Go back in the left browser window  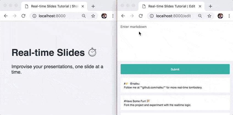(6, 16)
